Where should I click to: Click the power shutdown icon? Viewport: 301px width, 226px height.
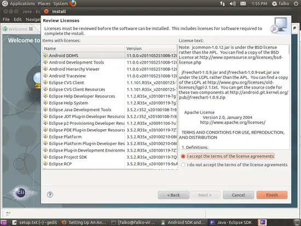(296, 3)
